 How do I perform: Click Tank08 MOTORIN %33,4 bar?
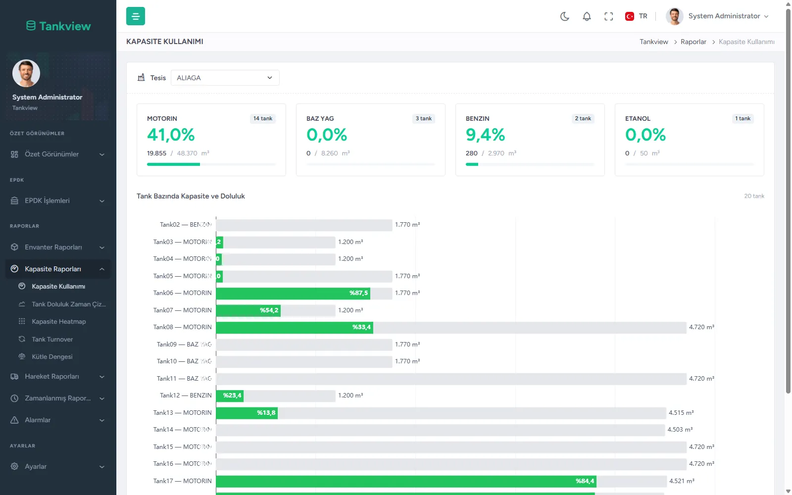(x=295, y=328)
